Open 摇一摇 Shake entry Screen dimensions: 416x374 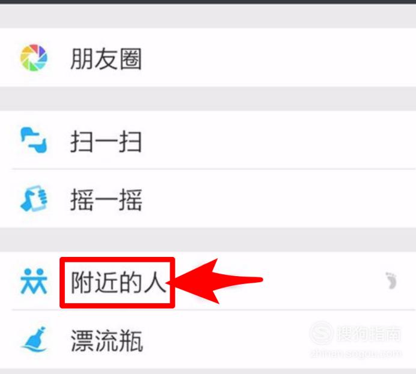pos(106,200)
